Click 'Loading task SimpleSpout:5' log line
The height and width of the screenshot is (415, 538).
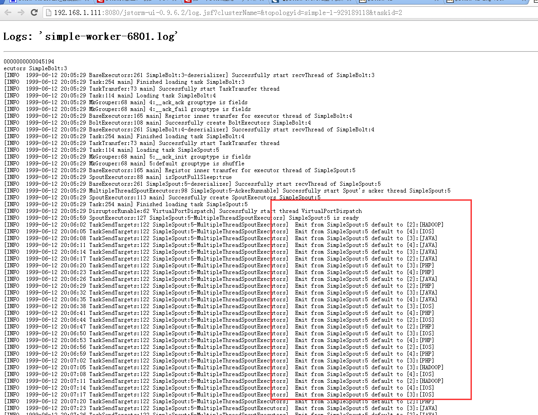[x=111, y=150]
